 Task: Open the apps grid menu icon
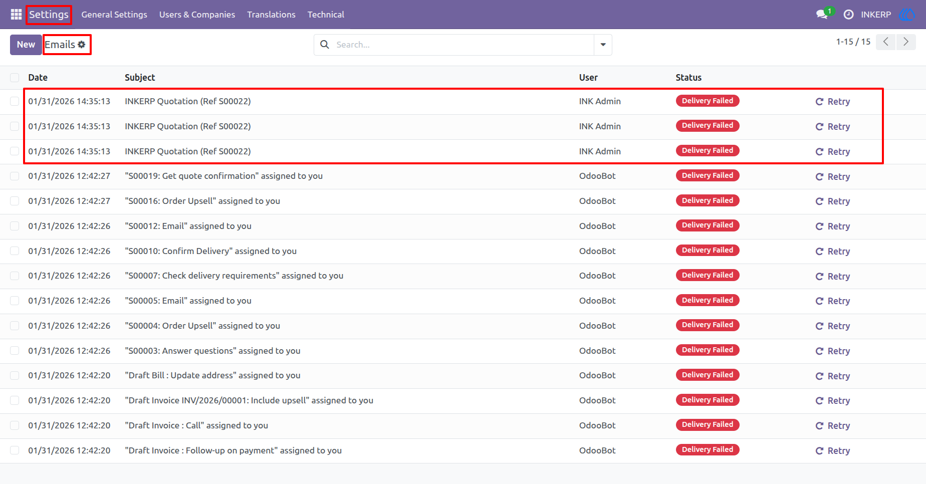pyautogui.click(x=16, y=15)
